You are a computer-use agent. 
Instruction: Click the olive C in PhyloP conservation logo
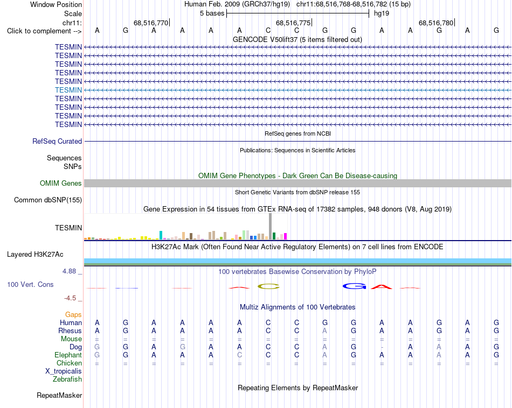pyautogui.click(x=268, y=287)
